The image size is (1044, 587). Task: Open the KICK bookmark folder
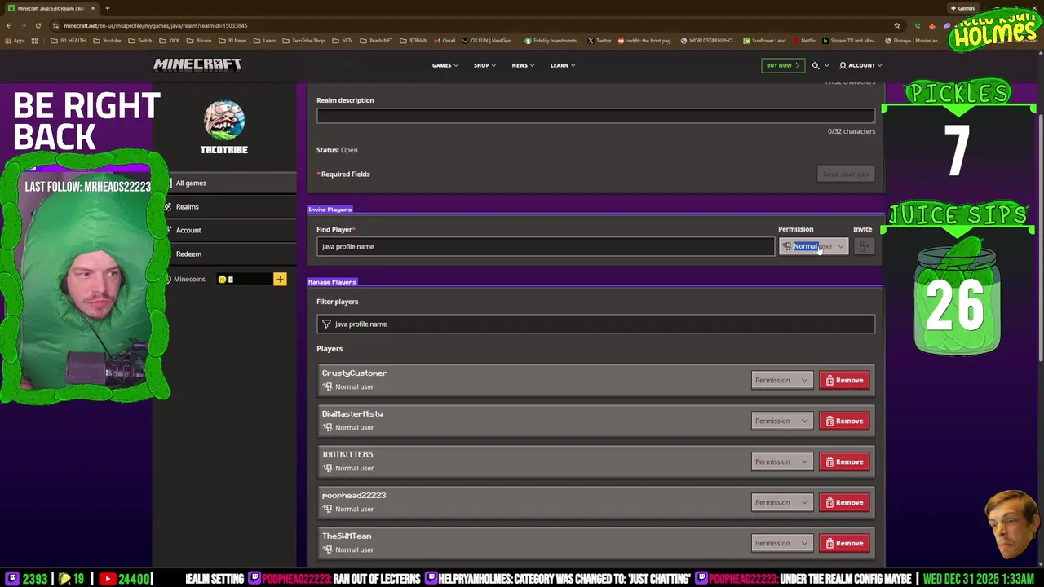coord(170,41)
